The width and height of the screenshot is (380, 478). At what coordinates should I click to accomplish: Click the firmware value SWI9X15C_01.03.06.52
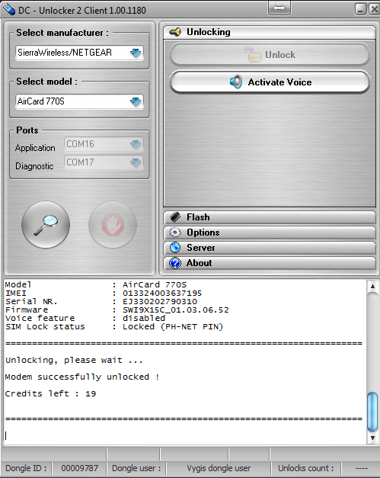pos(176,310)
